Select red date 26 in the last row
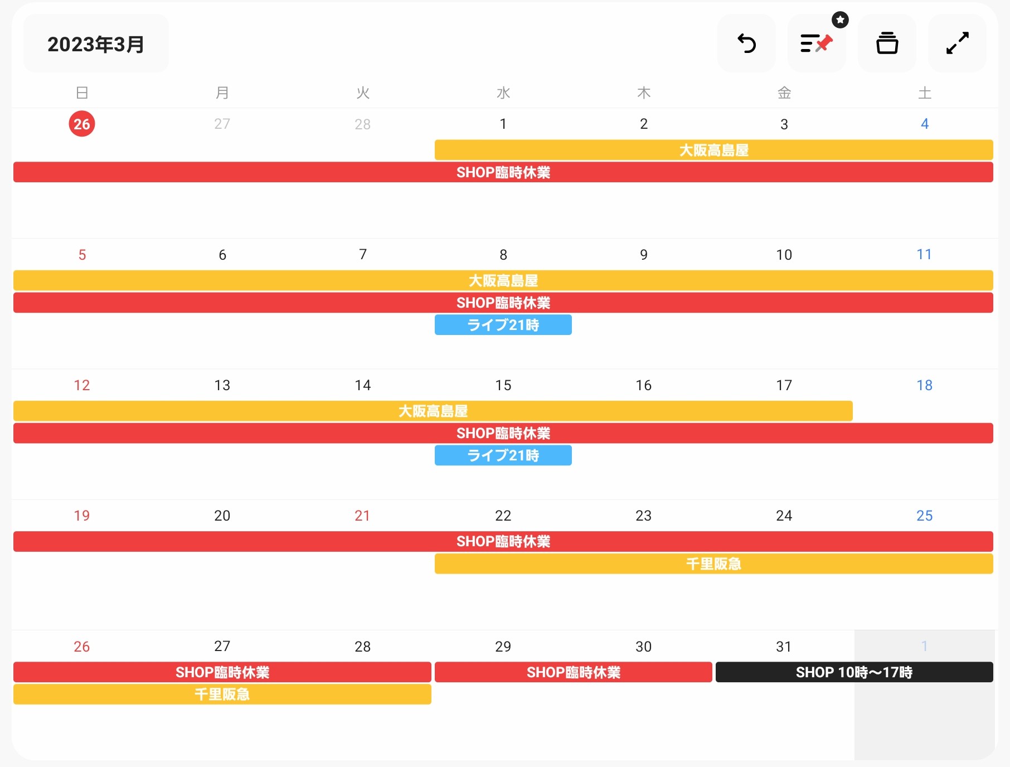1010x767 pixels. (x=82, y=647)
